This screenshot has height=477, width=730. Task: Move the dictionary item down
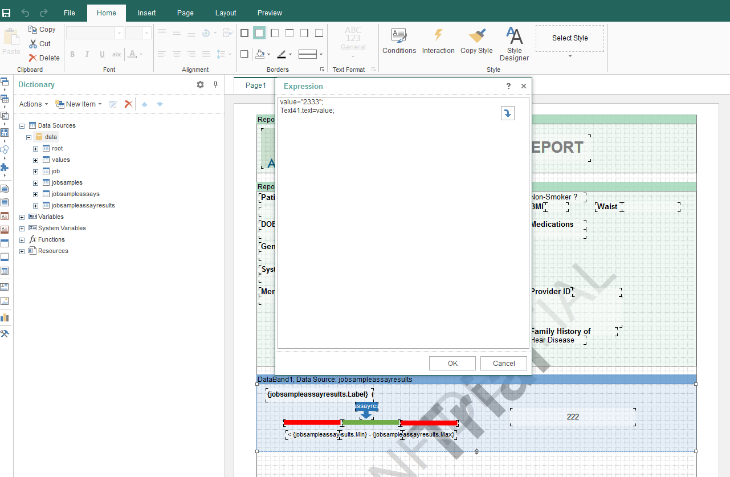(x=160, y=104)
